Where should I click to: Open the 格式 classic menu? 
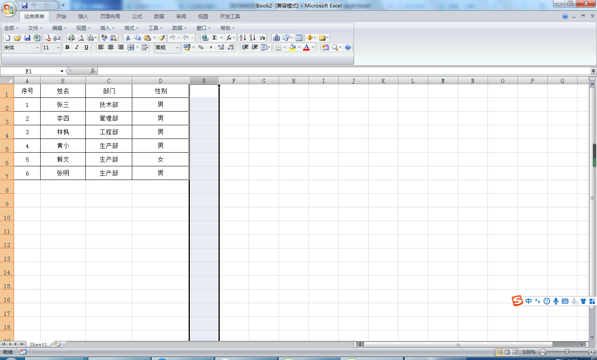tap(131, 28)
